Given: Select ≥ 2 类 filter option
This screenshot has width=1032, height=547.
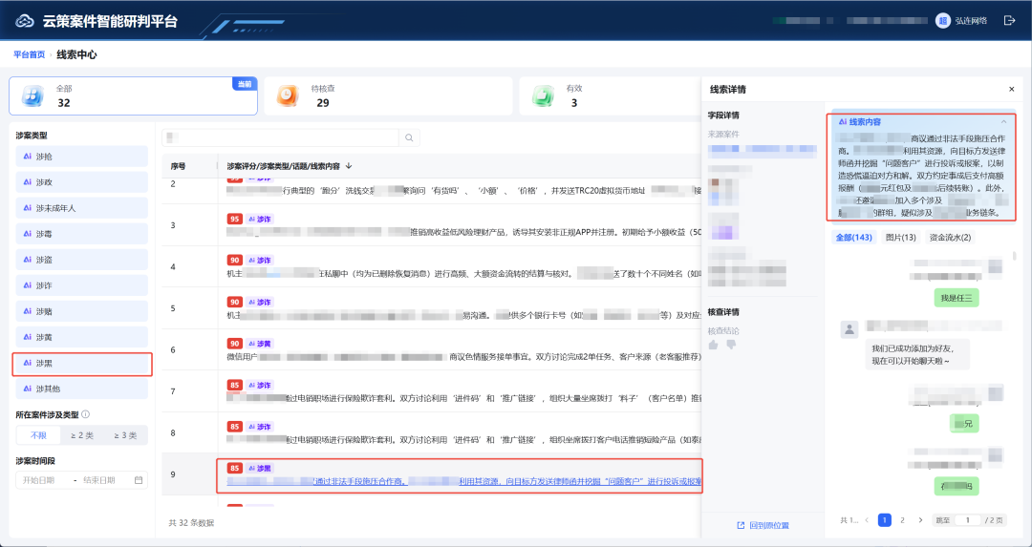Looking at the screenshot, I should click(82, 435).
